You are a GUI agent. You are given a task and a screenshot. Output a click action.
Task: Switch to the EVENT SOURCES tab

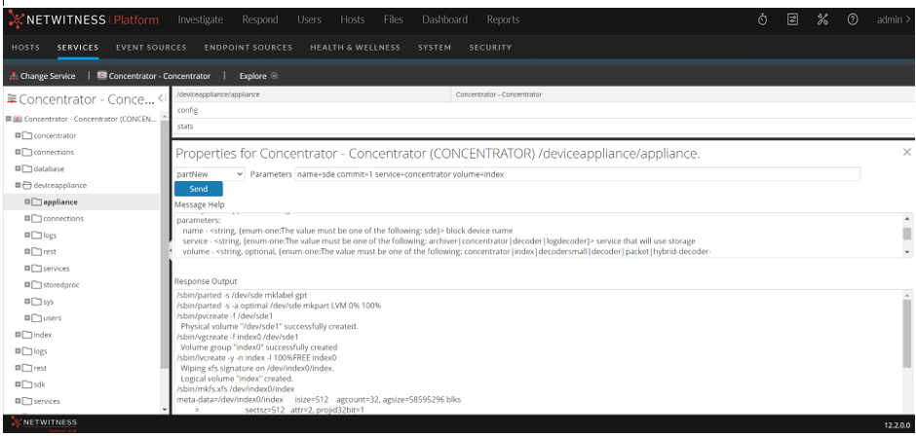coord(151,48)
